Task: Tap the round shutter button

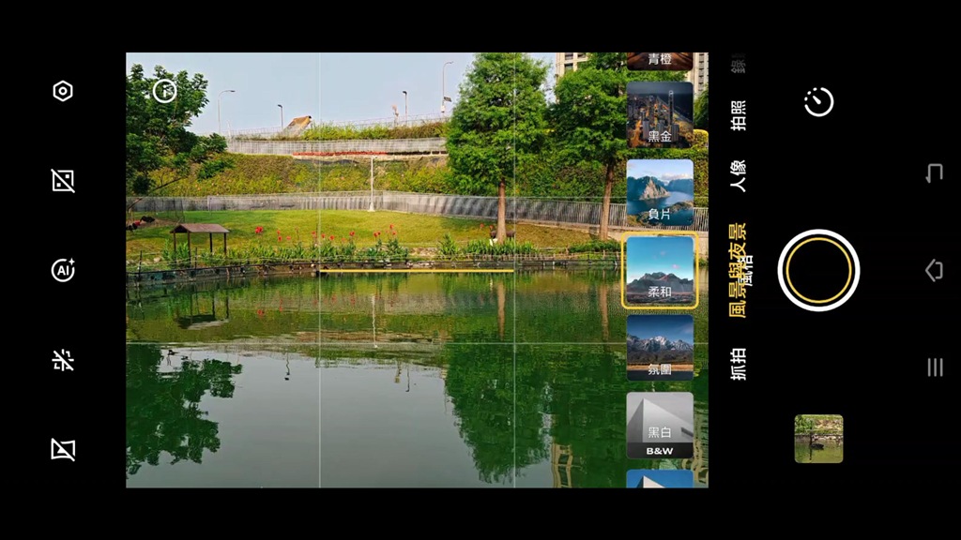Action: (x=818, y=270)
